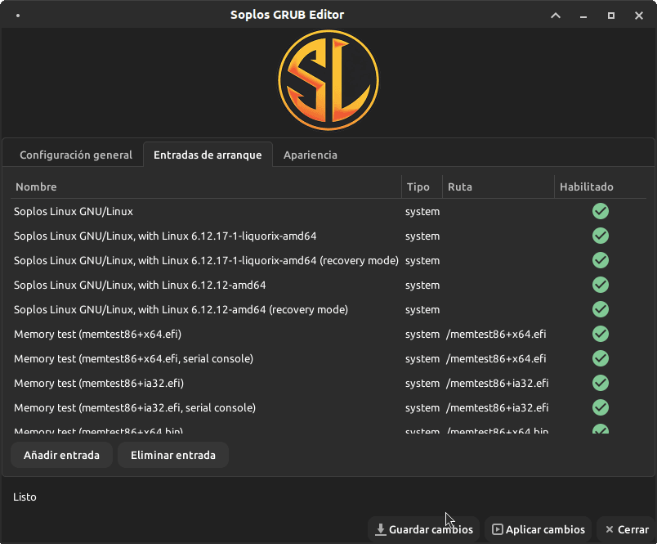Click /memtest86+ia32.efi path of serial console entry
This screenshot has width=657, height=544.
pyautogui.click(x=498, y=407)
